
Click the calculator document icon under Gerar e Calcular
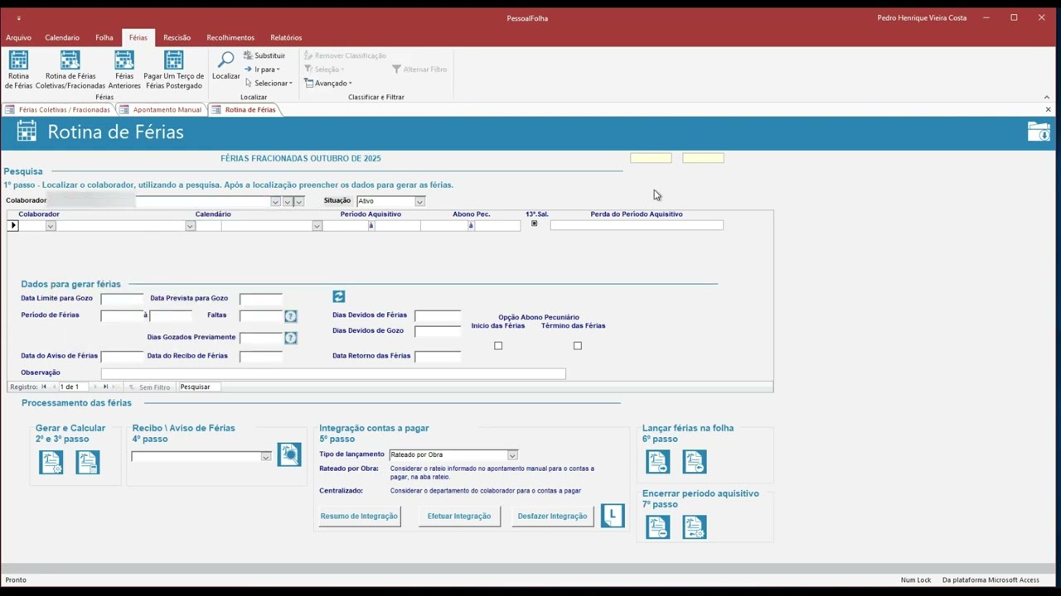click(87, 462)
